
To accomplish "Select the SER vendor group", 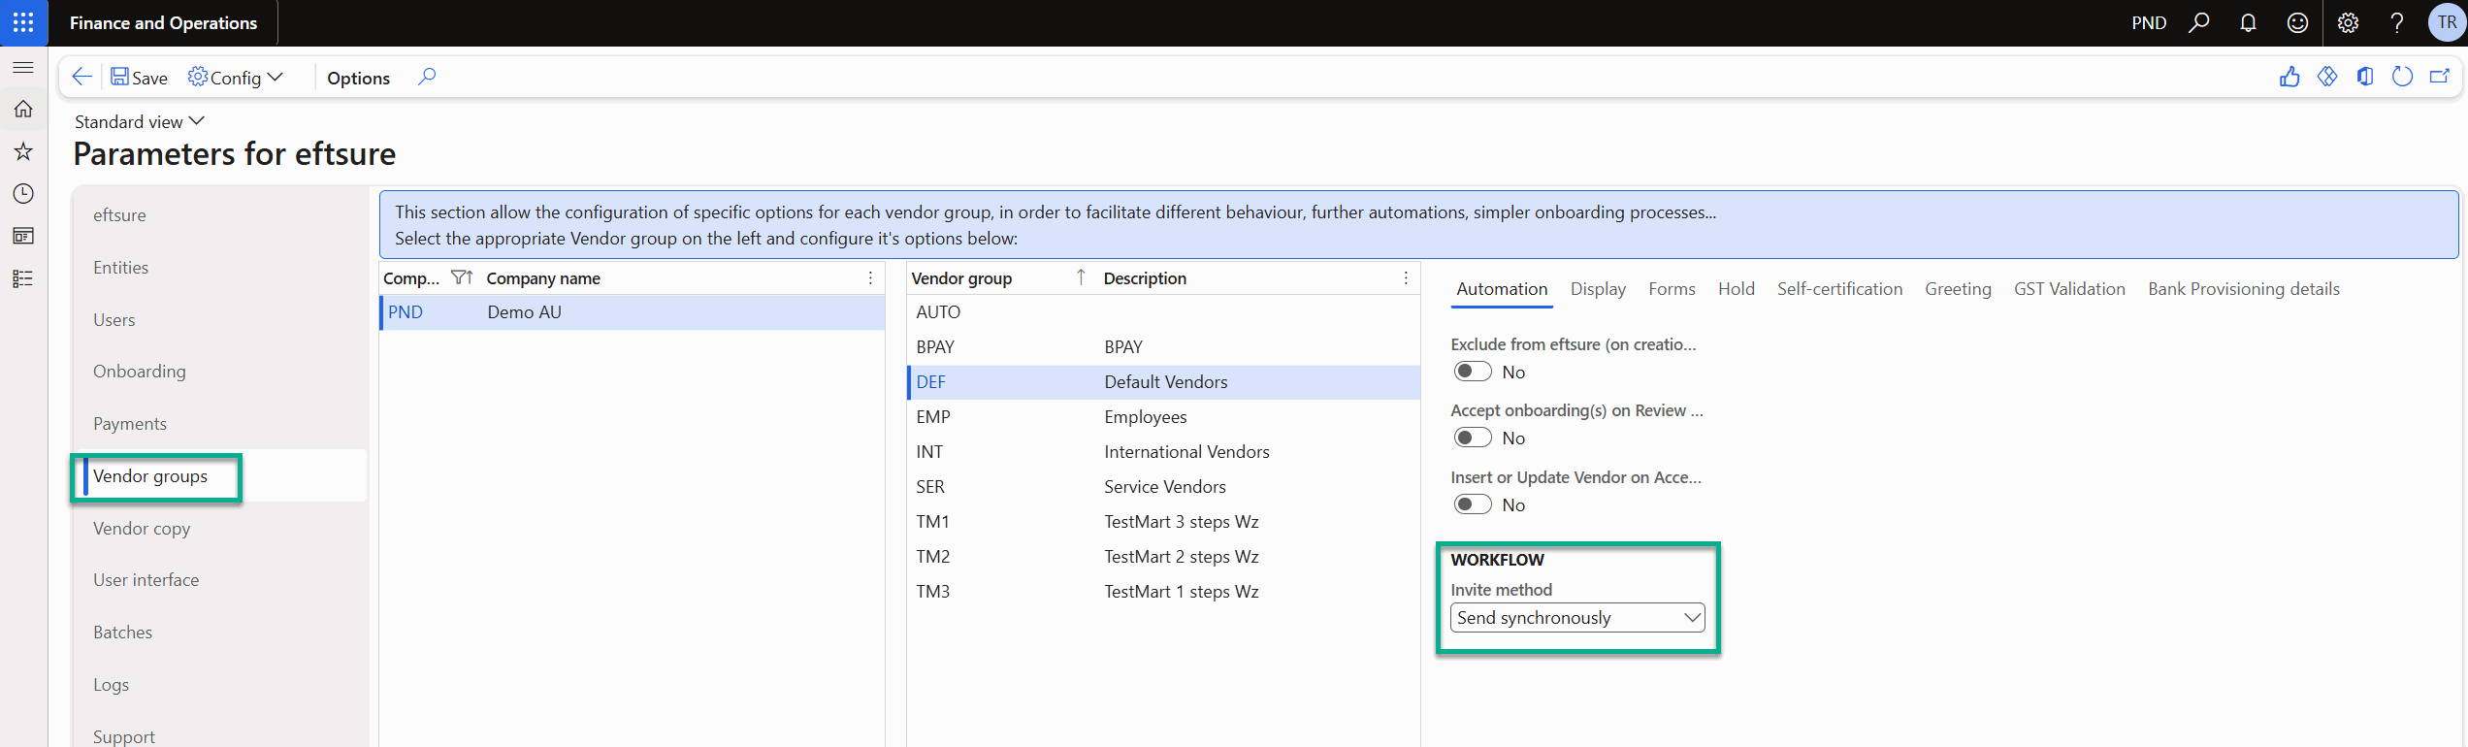I will coord(1163,487).
